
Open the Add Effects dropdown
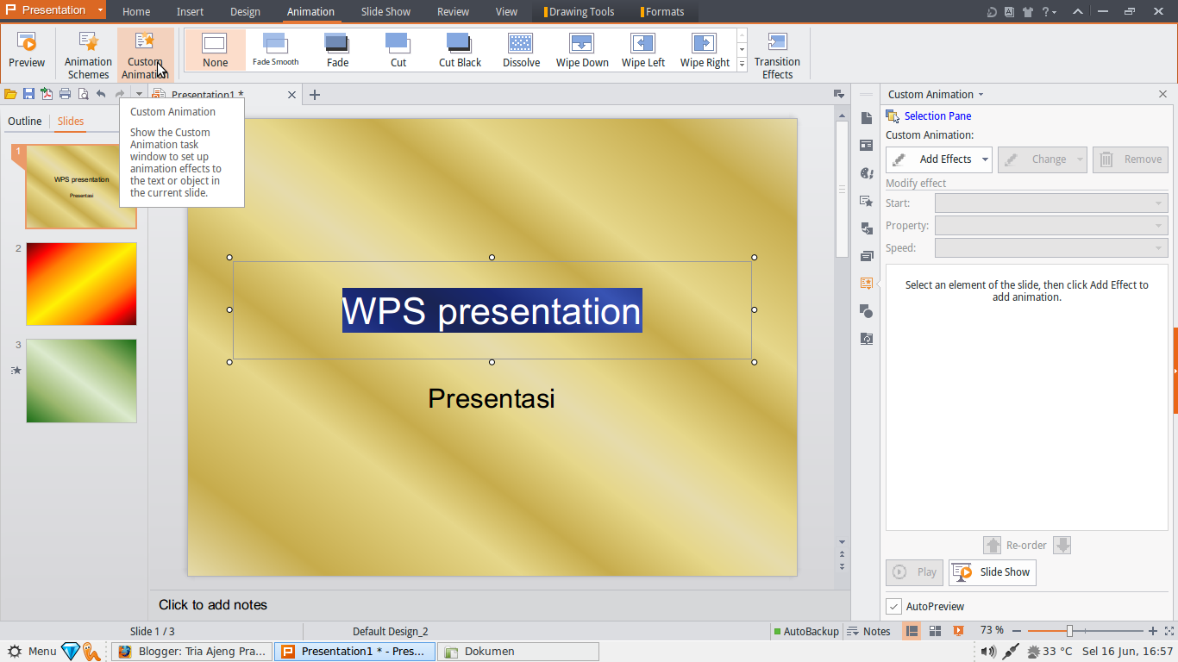(938, 159)
